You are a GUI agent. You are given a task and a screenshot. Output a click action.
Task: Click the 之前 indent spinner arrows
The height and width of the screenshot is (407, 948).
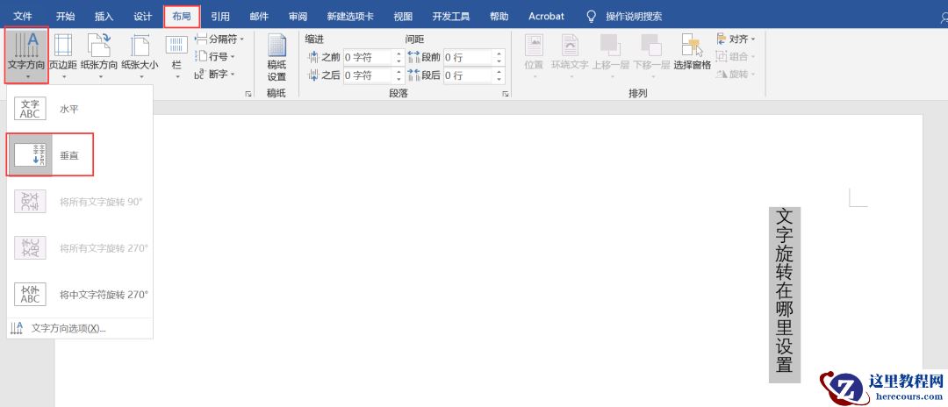click(x=399, y=57)
